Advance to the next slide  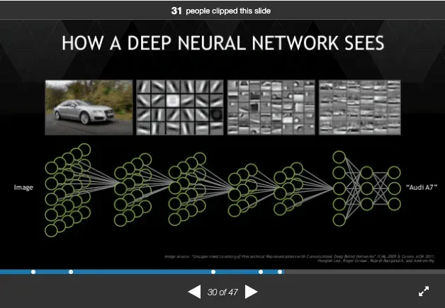click(251, 292)
